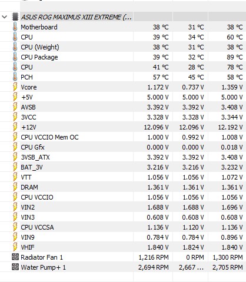Image resolution: width=246 pixels, height=282 pixels.
Task: Select the CPU VCCSA voltage label
Action: 37,227
